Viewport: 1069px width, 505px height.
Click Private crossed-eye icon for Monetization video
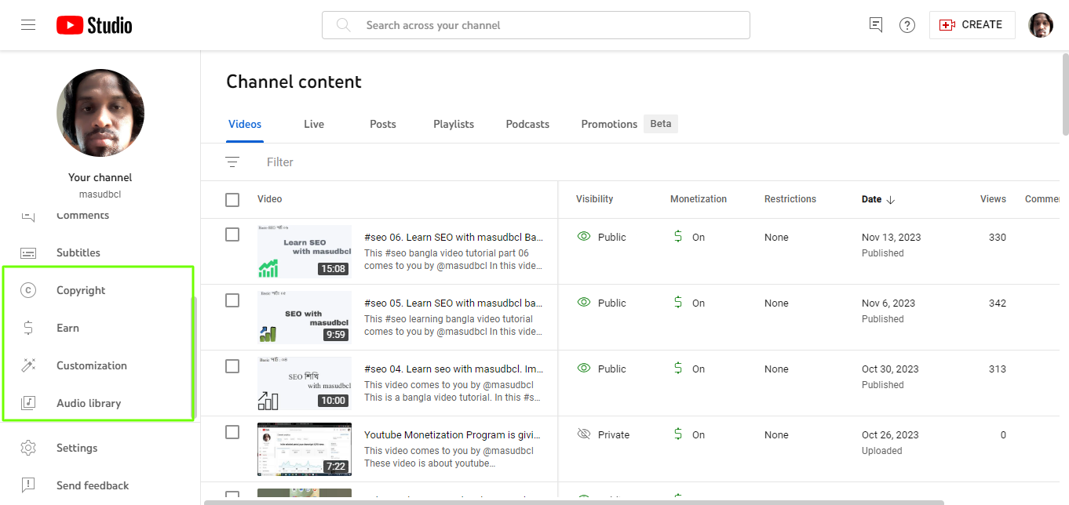click(x=583, y=434)
